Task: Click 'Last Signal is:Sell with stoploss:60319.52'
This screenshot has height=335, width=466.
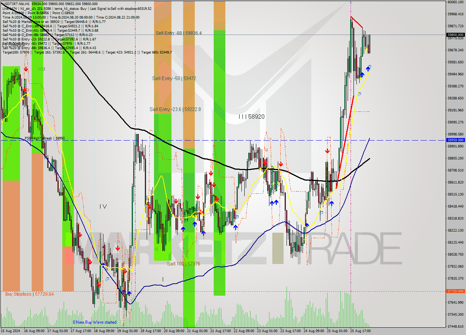Action: tap(121, 8)
